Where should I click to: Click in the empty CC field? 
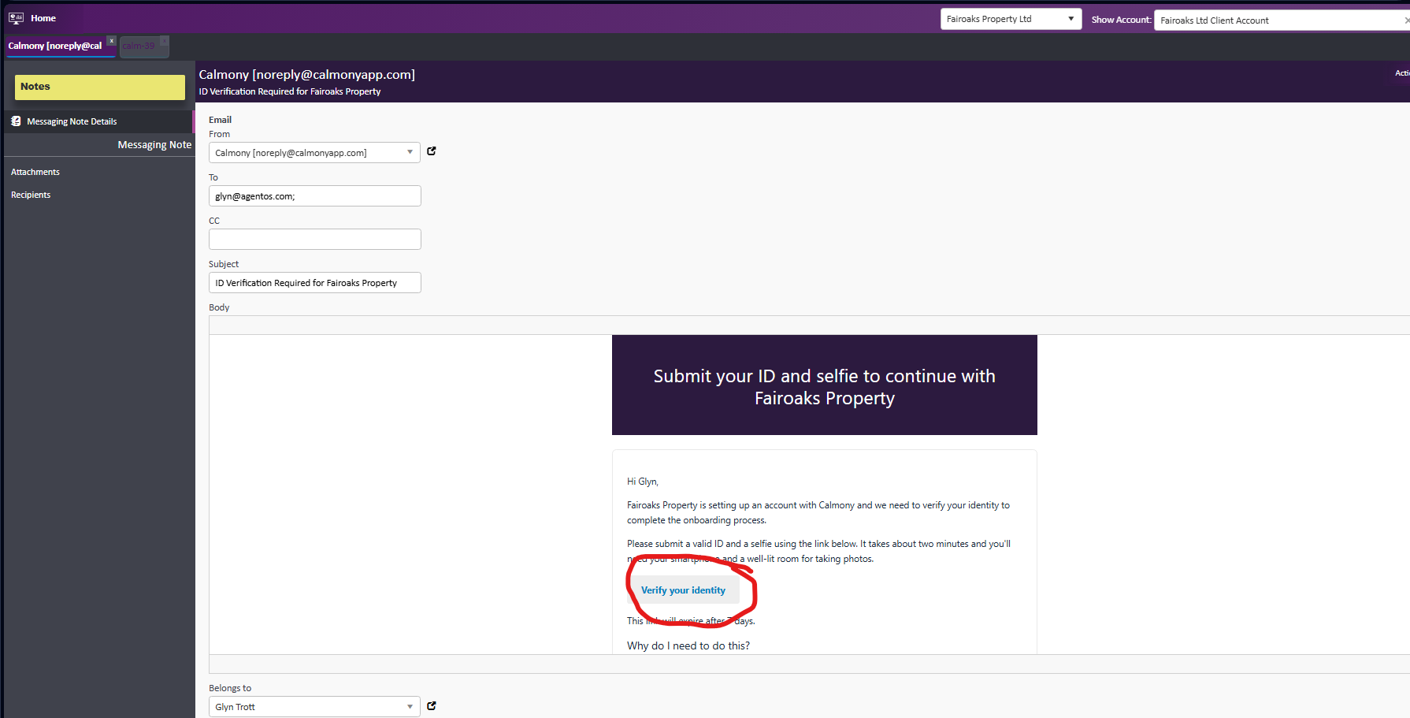(x=314, y=240)
